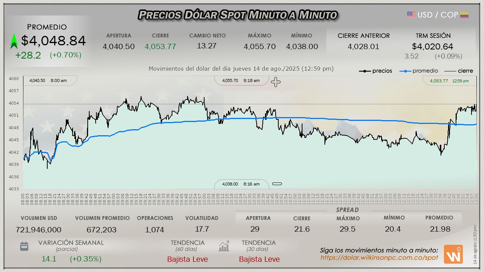Screen dimensions: 484x272
Task: Click the 4,038.00 minimum price marker
Action: [x=241, y=184]
